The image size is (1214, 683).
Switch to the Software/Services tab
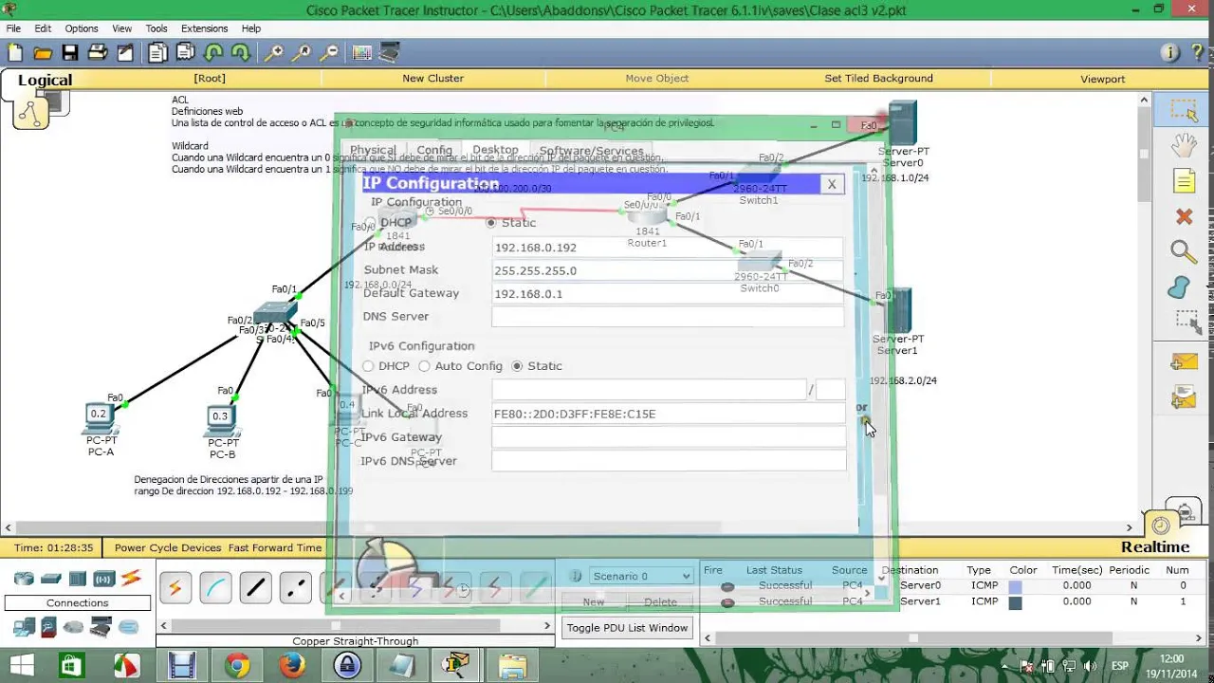pos(591,151)
